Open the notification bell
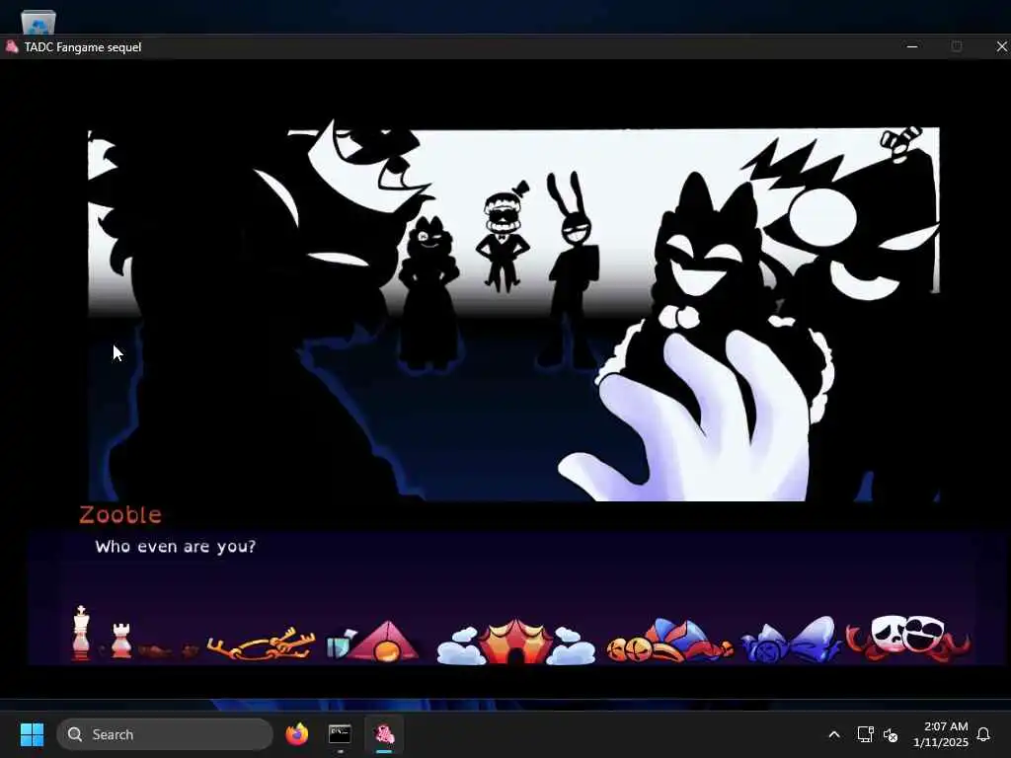Screen dimensions: 1011x758 pyautogui.click(x=983, y=734)
